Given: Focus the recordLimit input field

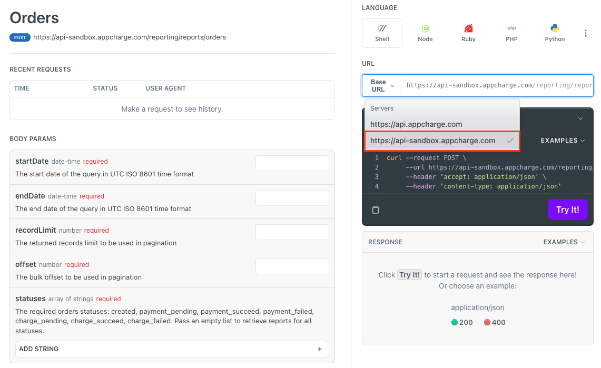Looking at the screenshot, I should (x=292, y=232).
